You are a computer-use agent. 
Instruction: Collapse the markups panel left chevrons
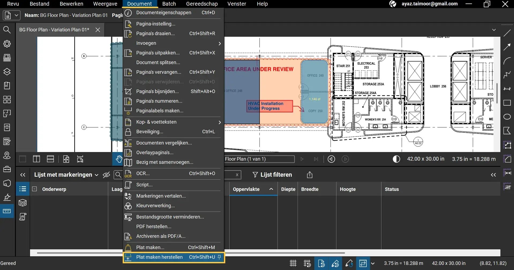(23, 175)
